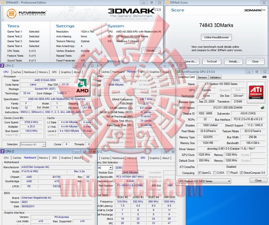Close the CPU-Z Mainboard window via red X
Viewport: 269px width, 225px height.
[92, 151]
